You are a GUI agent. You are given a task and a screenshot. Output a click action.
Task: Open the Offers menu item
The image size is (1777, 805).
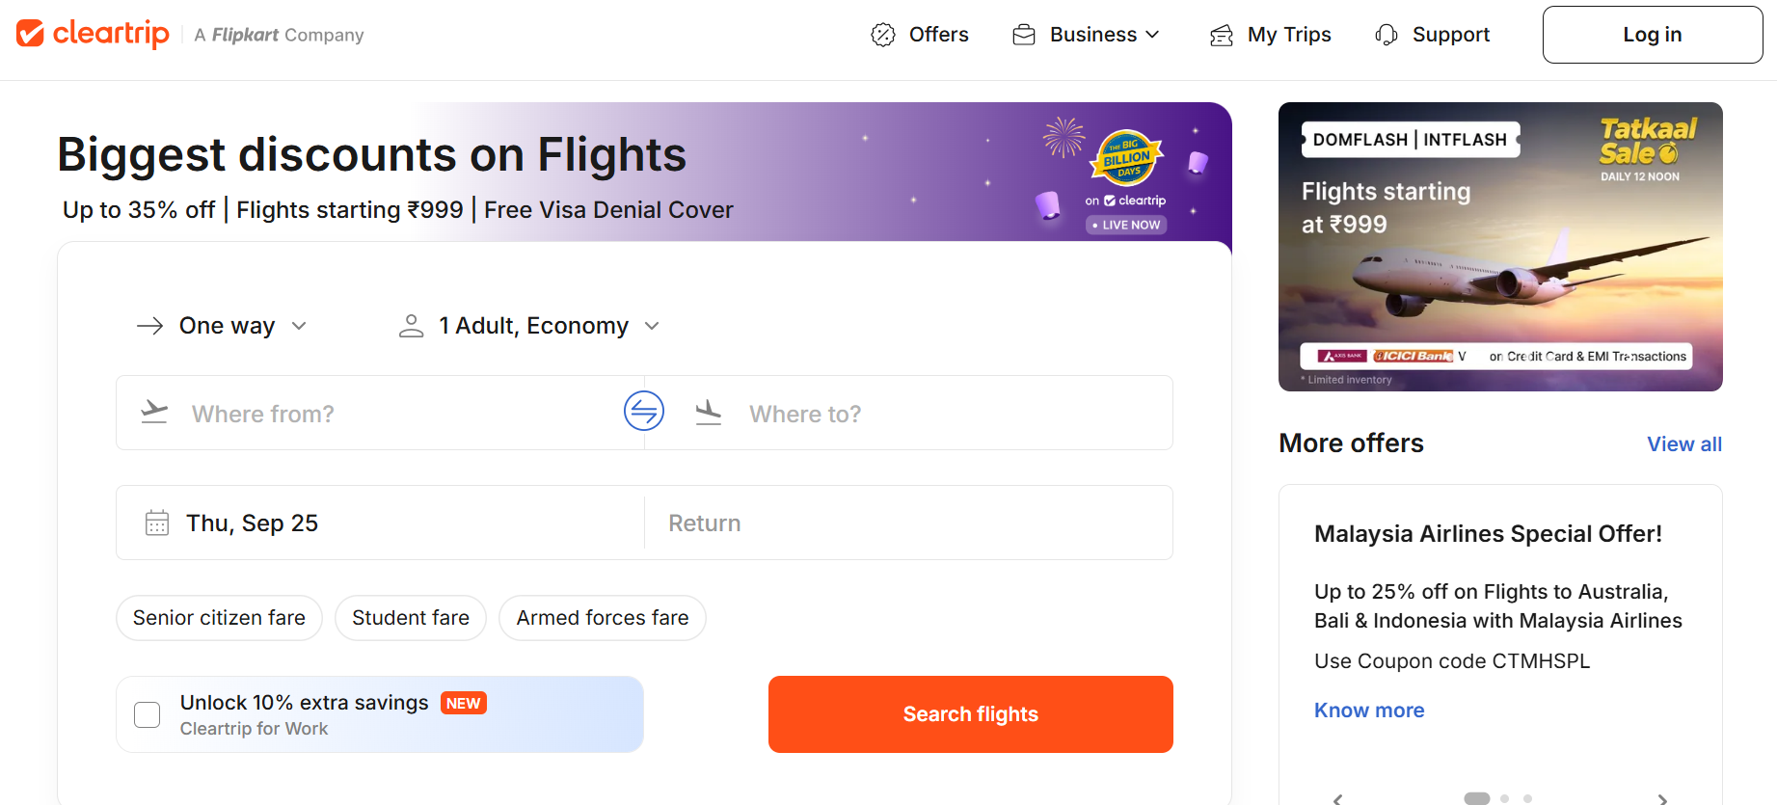[x=921, y=35]
